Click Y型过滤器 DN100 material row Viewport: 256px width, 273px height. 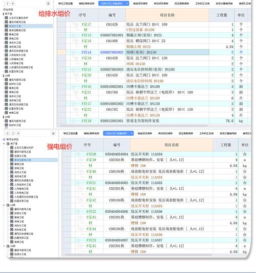[140, 30]
